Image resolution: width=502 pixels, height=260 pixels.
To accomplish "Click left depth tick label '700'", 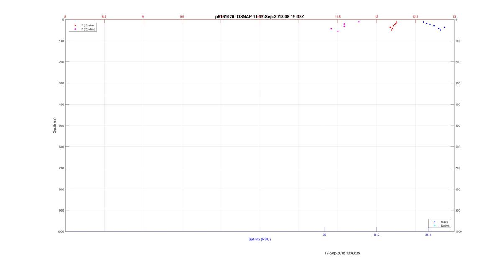I will [61, 168].
